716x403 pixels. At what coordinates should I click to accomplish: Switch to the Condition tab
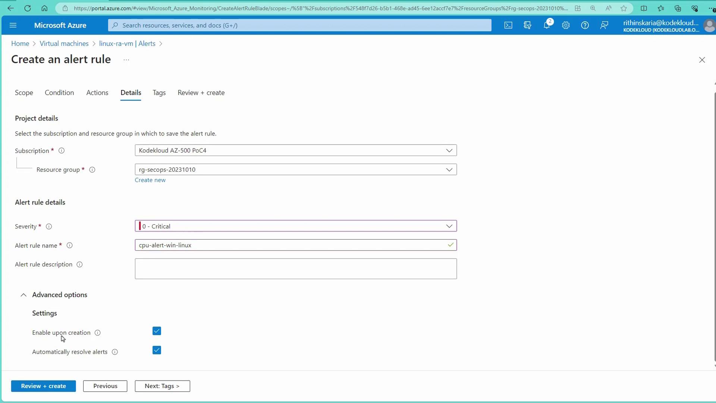click(x=59, y=93)
